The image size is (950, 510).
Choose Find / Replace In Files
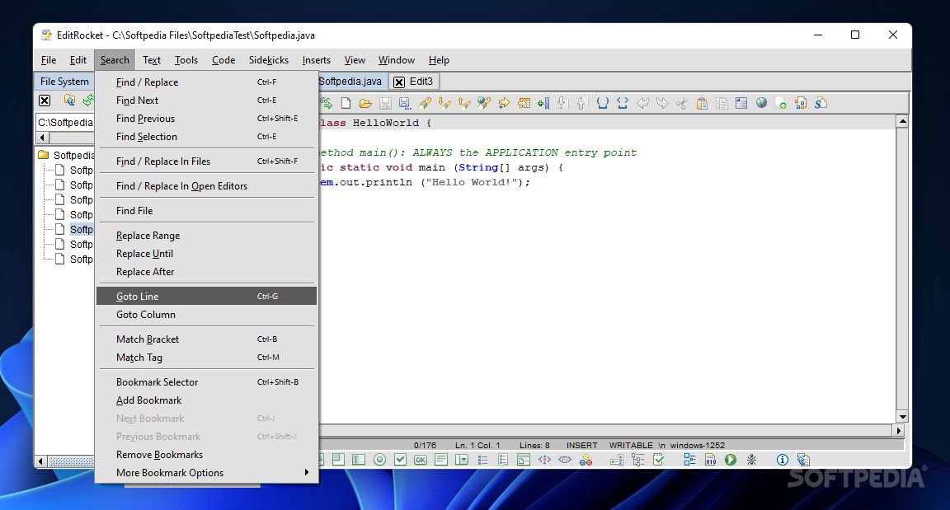206,161
